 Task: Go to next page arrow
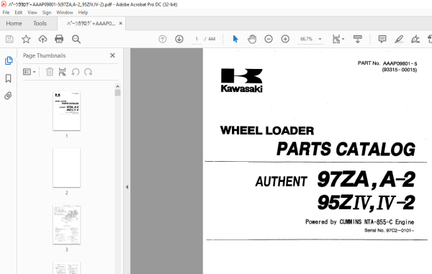(x=179, y=39)
